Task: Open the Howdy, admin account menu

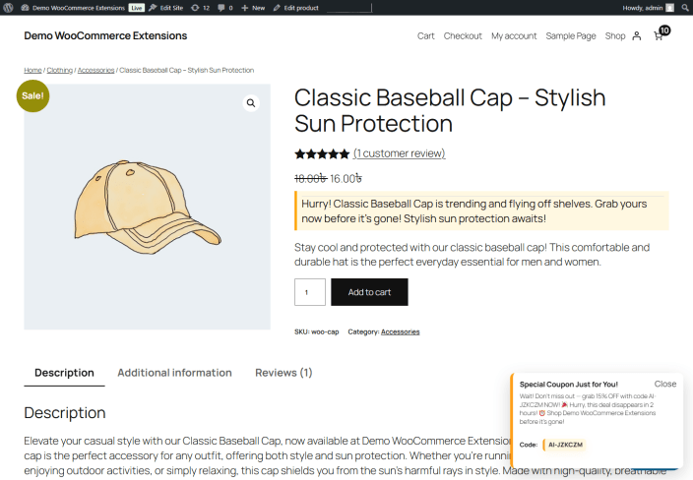Action: [x=649, y=8]
